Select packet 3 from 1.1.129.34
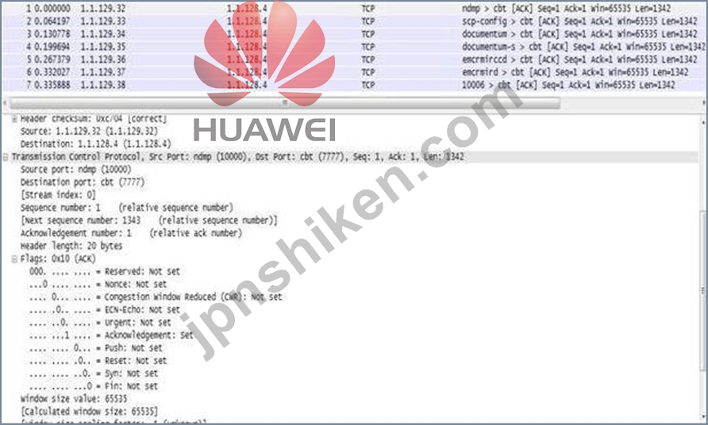This screenshot has width=708, height=425. click(x=354, y=34)
